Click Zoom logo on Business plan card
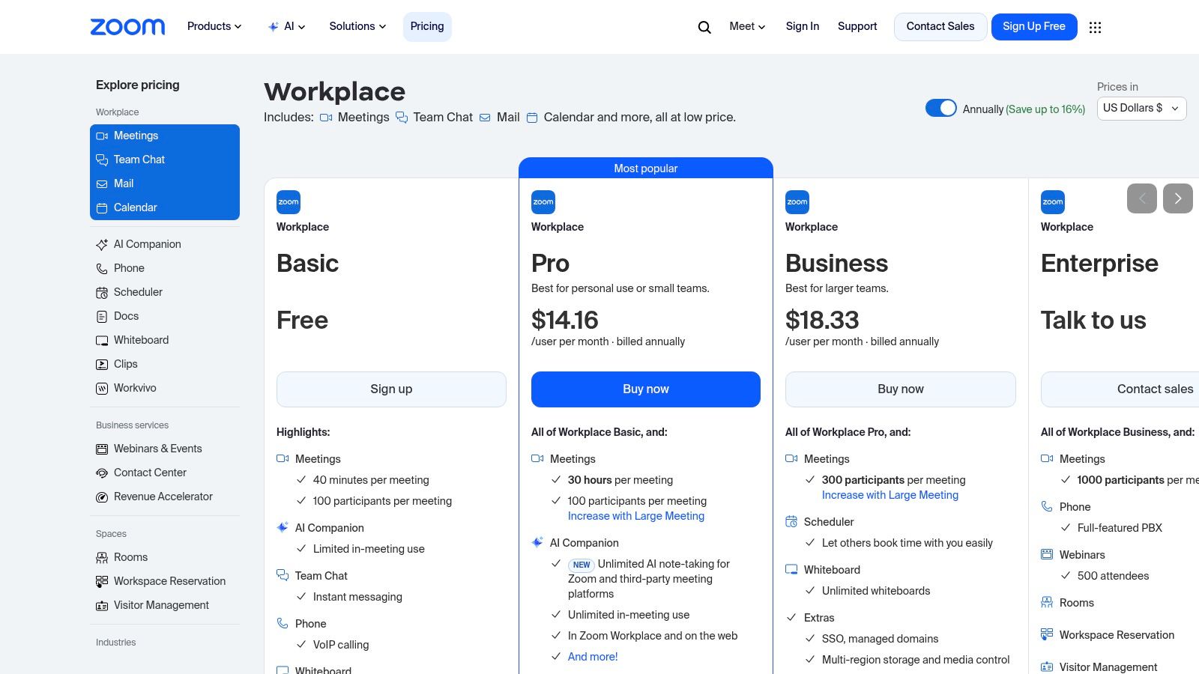Image resolution: width=1199 pixels, height=674 pixels. click(797, 202)
